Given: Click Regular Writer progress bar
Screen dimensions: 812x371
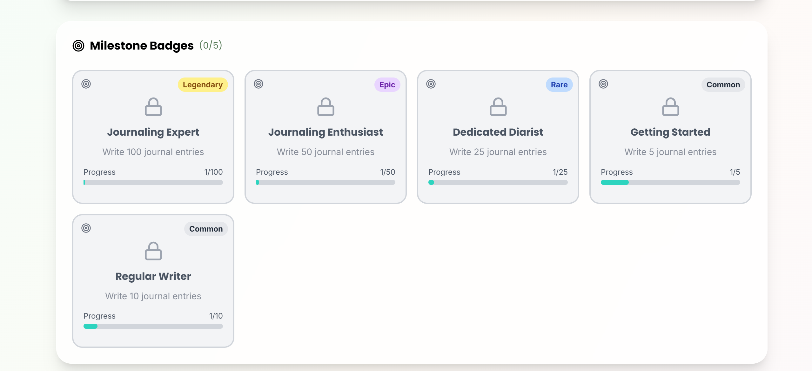Looking at the screenshot, I should pos(153,326).
